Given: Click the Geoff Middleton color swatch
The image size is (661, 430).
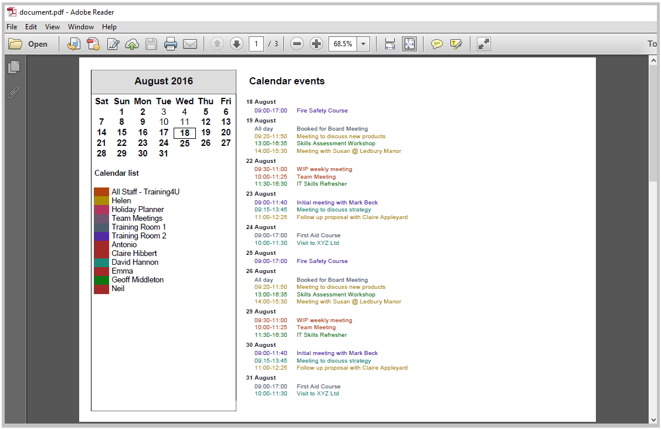Looking at the screenshot, I should pyautogui.click(x=101, y=280).
